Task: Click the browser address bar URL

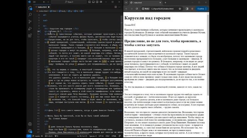Action: coord(162,9)
